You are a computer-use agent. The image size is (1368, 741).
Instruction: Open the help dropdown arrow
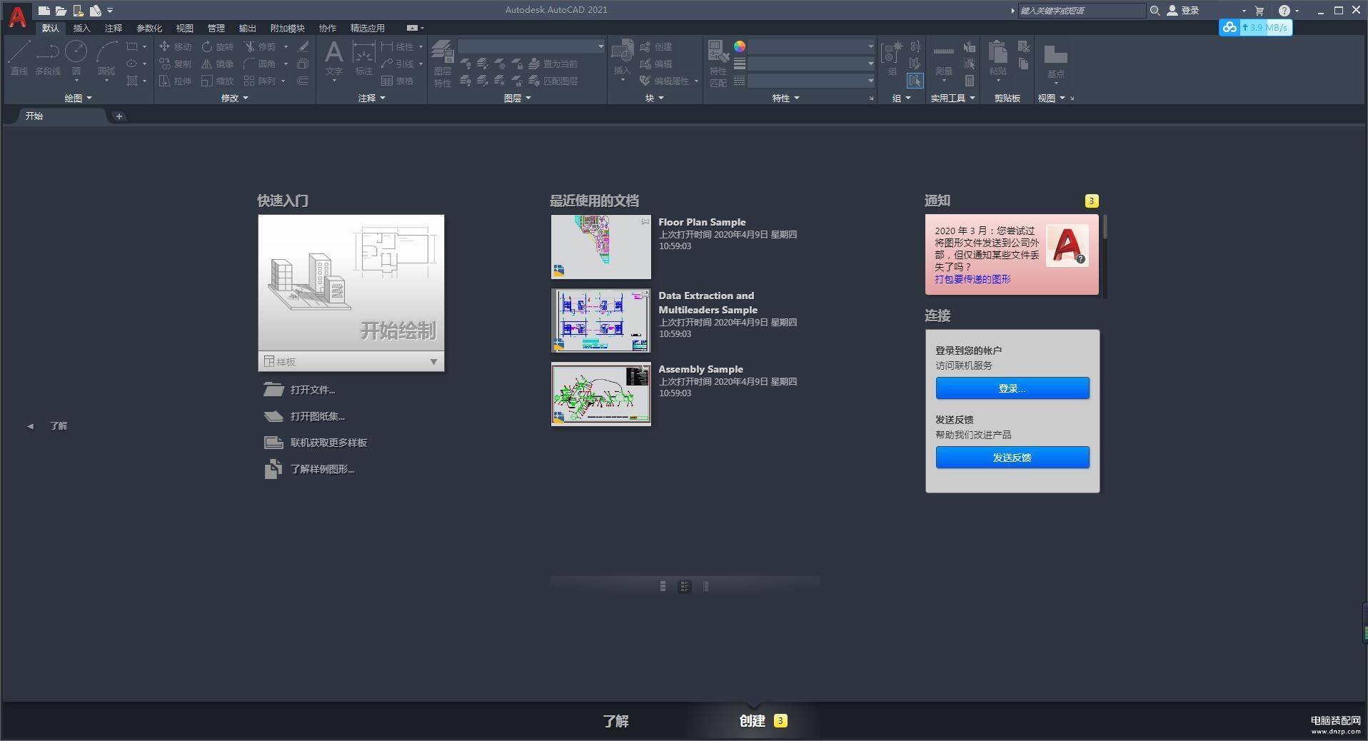pos(1297,11)
